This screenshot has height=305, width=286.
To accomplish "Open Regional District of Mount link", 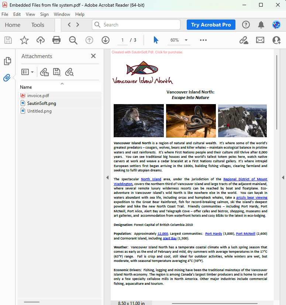I will pos(245,179).
